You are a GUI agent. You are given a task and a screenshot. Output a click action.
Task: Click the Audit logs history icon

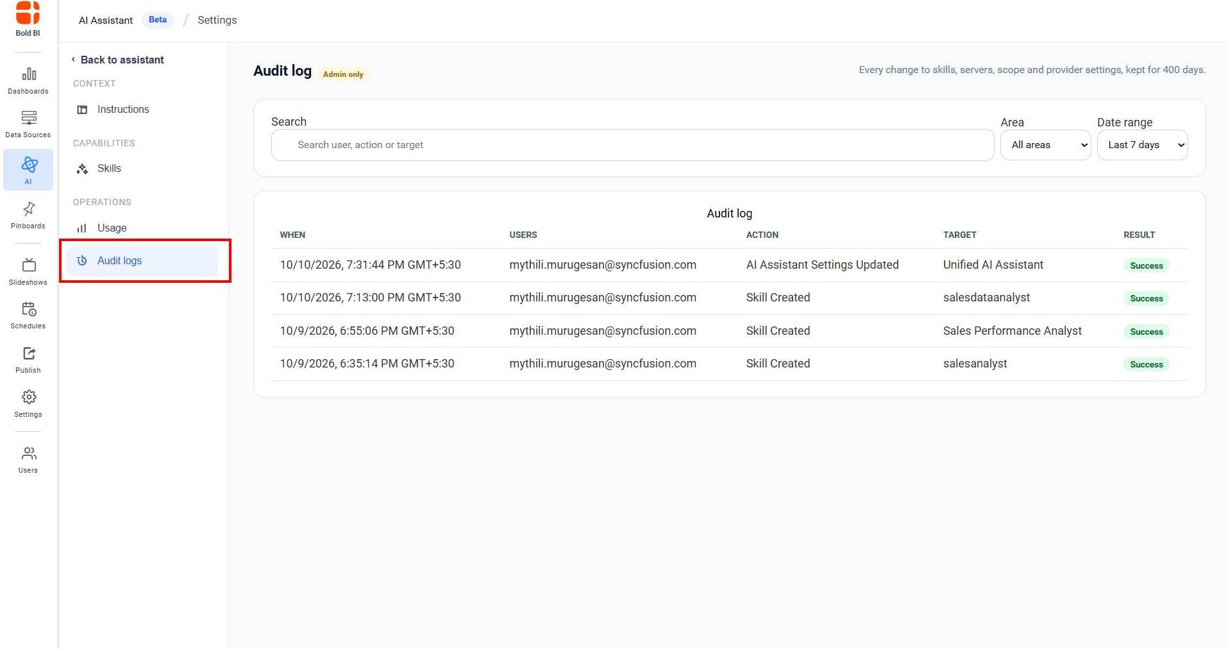click(x=82, y=260)
